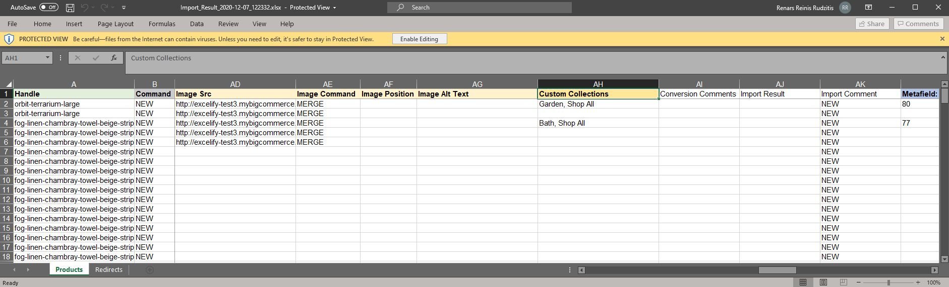Open the Name Box dropdown
This screenshot has height=287, width=949.
tap(48, 58)
